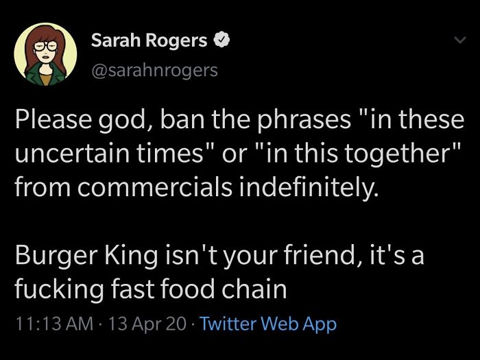
Task: Click the verified checkmark badge
Action: point(221,40)
